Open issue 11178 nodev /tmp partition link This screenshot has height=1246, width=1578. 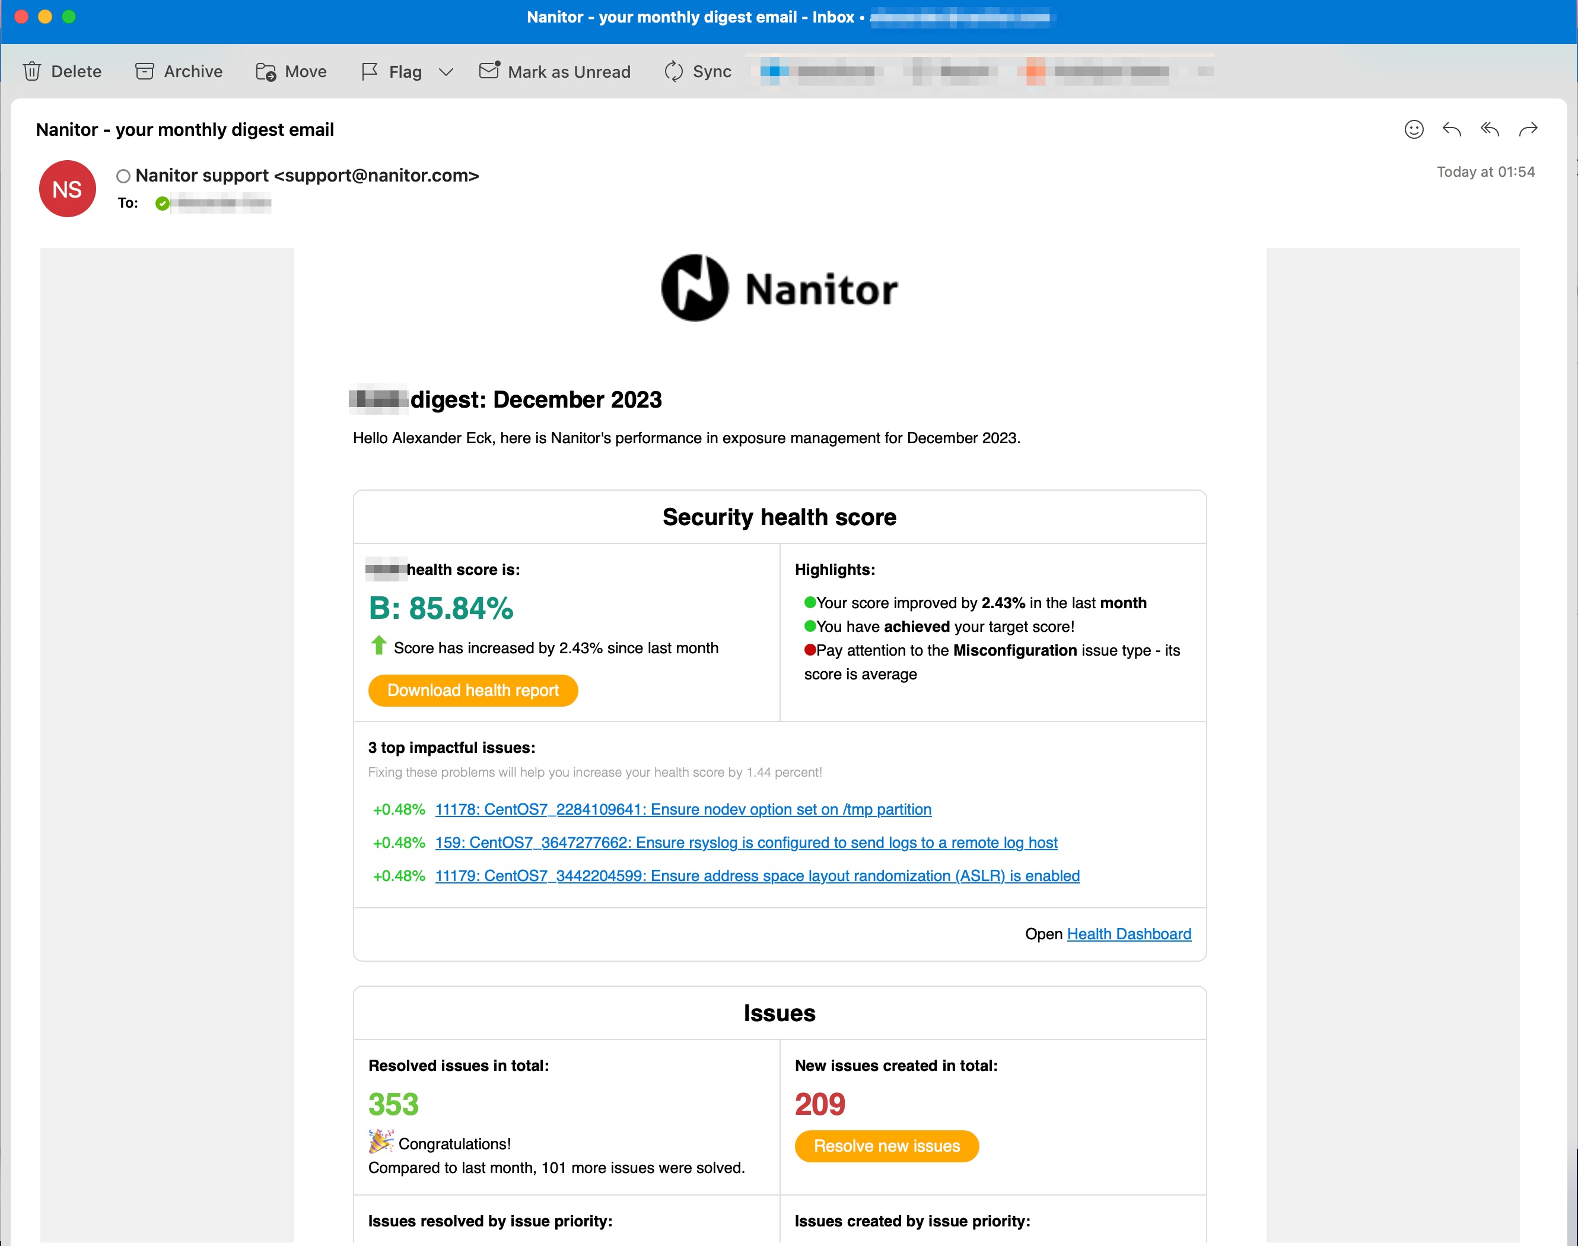point(683,809)
